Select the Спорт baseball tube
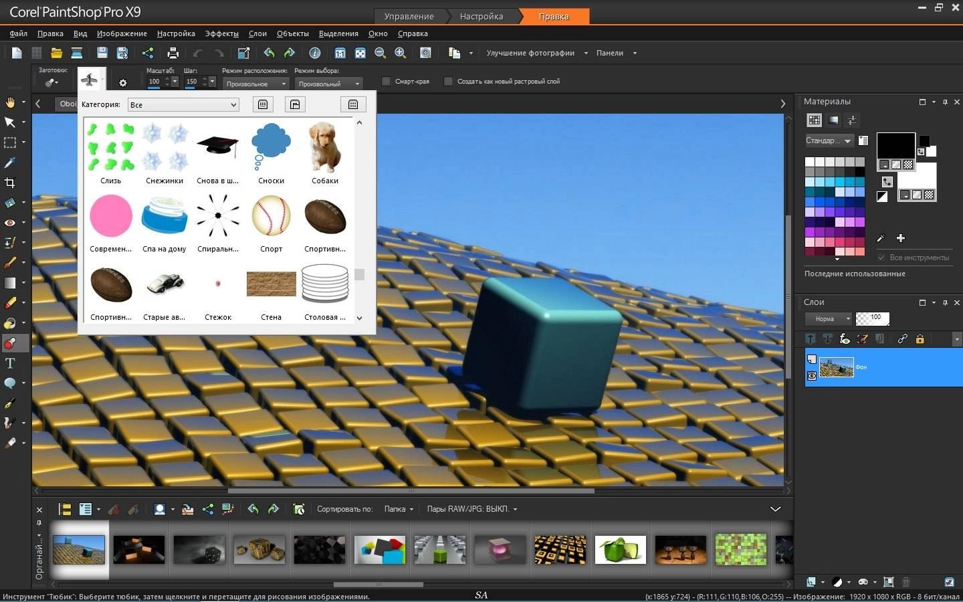Screen dimensions: 963x602 271,221
